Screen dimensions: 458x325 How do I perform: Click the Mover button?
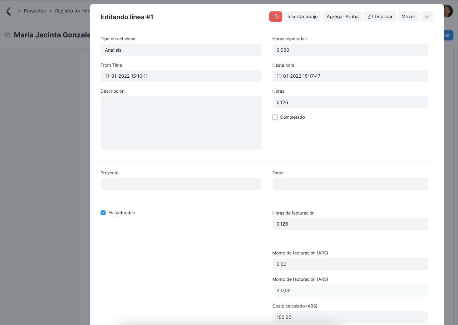click(408, 17)
